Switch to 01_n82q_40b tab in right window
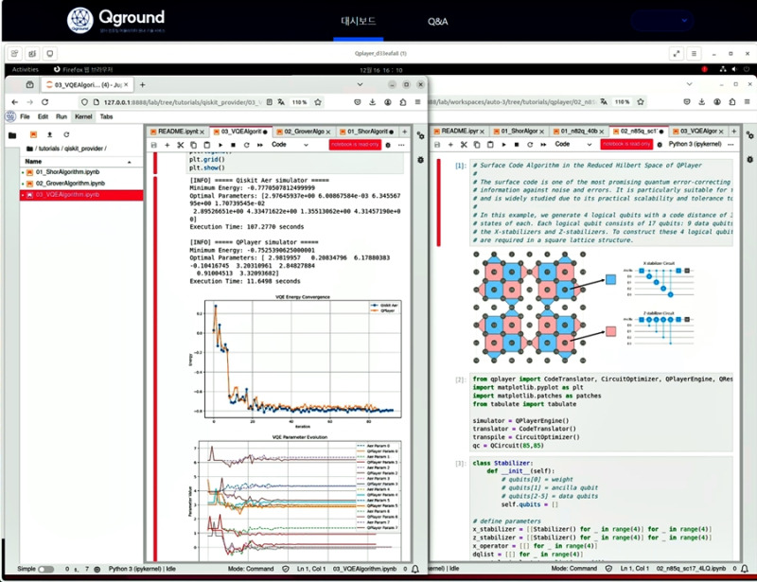The height and width of the screenshot is (582, 757). (579, 131)
